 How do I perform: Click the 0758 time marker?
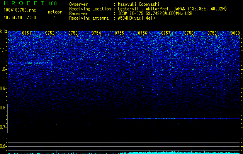point(189,33)
